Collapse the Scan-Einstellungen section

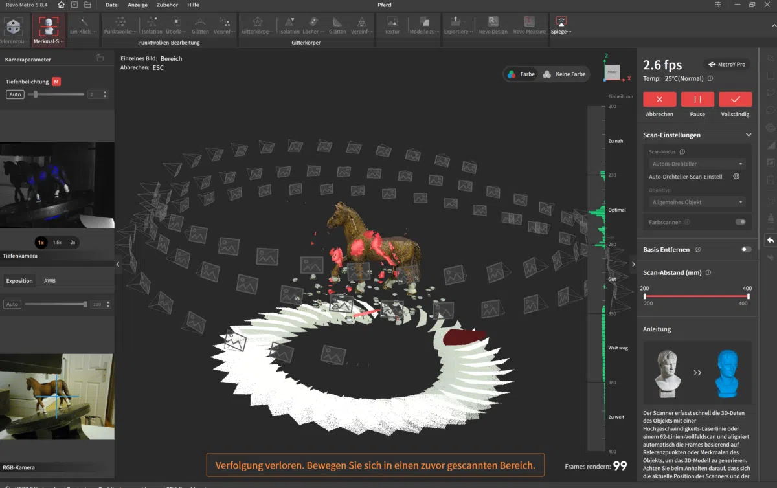point(749,135)
